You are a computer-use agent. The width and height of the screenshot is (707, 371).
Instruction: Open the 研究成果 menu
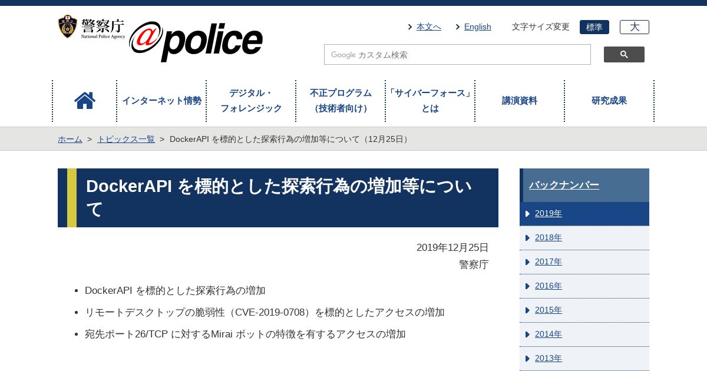pos(609,101)
